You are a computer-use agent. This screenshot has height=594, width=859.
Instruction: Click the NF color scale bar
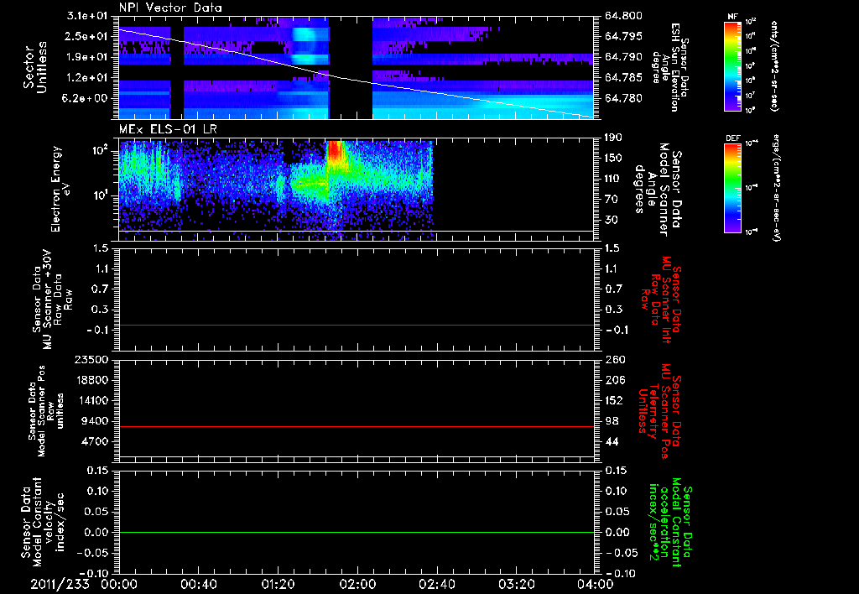(732, 65)
